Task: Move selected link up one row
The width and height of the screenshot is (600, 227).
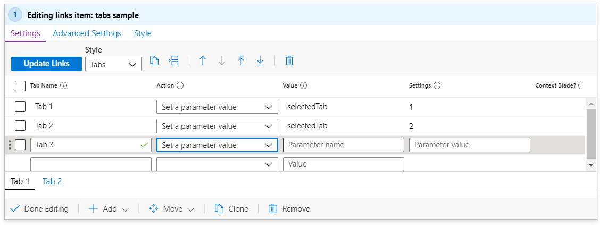Action: pos(203,60)
